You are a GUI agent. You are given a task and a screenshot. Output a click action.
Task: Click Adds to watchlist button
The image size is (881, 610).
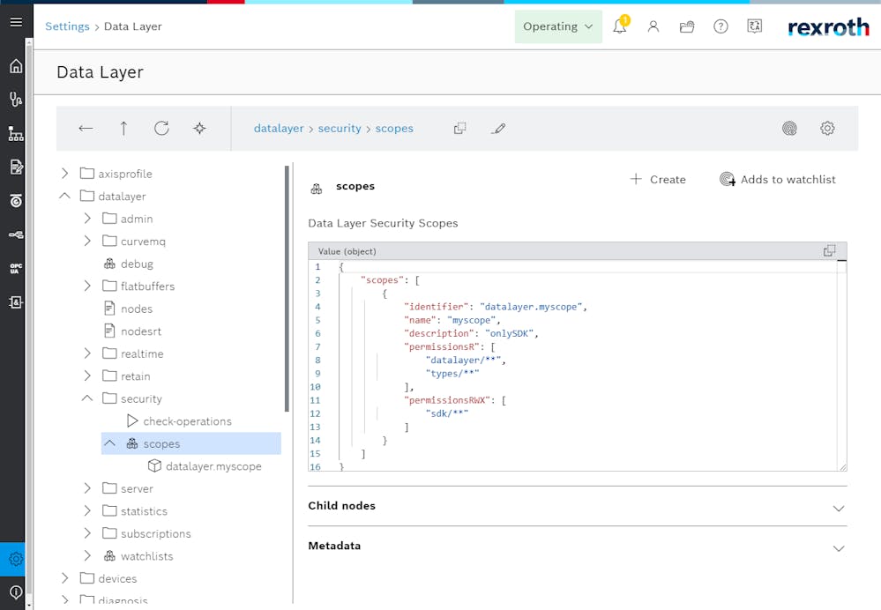(x=777, y=179)
